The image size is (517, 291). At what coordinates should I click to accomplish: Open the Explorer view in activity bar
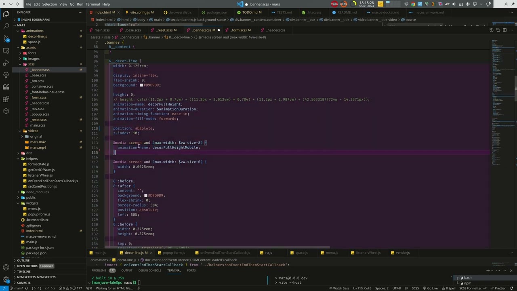(x=6, y=14)
